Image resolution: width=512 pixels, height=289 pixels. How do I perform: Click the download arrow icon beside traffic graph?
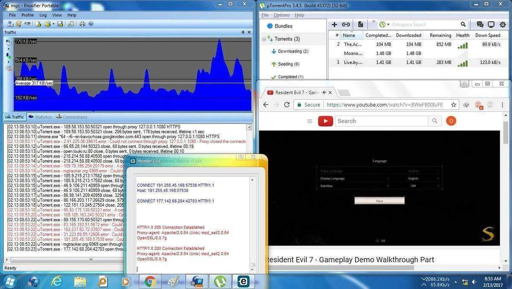point(8,55)
